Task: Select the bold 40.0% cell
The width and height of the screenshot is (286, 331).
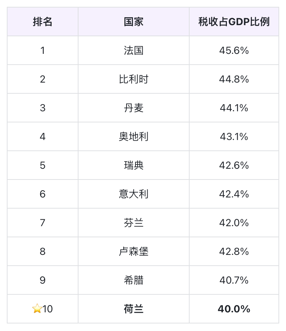Action: pyautogui.click(x=234, y=309)
